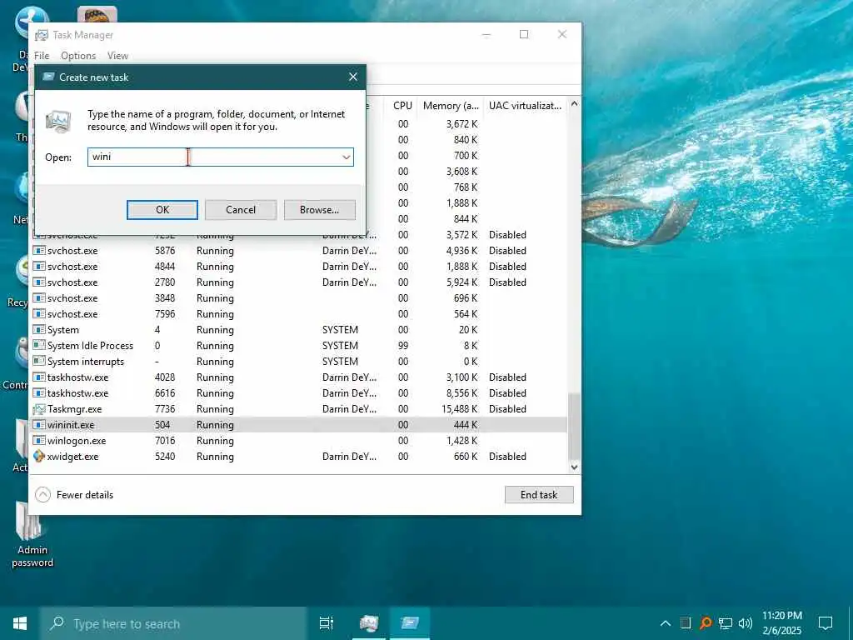
Task: Click the Task Manager title bar icon
Action: point(42,35)
